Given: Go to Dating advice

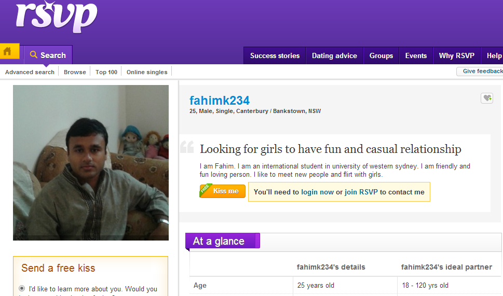Looking at the screenshot, I should coord(334,56).
